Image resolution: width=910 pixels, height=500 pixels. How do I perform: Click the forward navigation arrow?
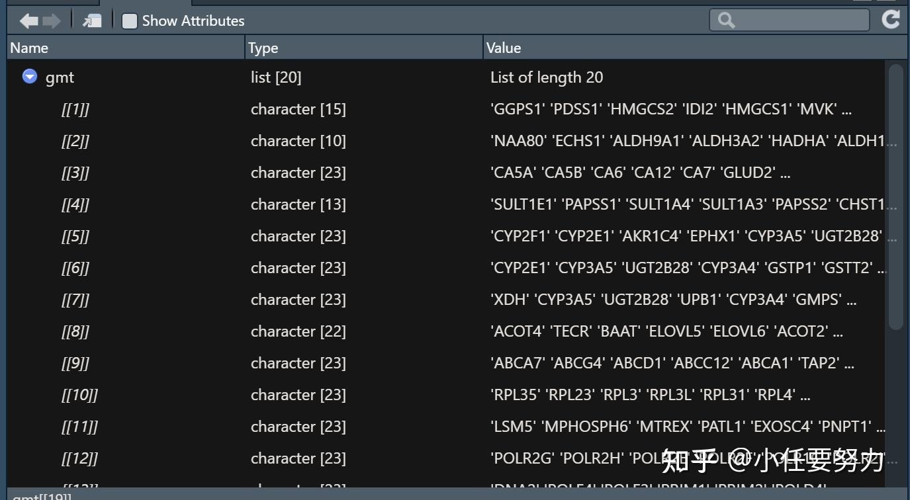(50, 21)
